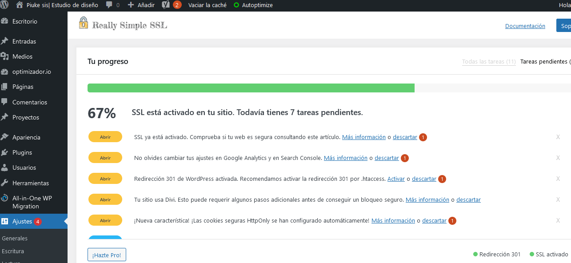Click the WordPress logo icon
Image resolution: width=571 pixels, height=263 pixels.
(4, 5)
